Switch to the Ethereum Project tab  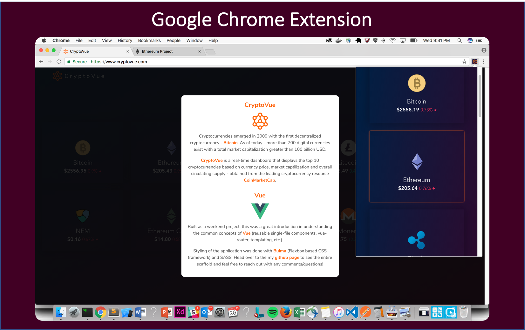point(168,51)
